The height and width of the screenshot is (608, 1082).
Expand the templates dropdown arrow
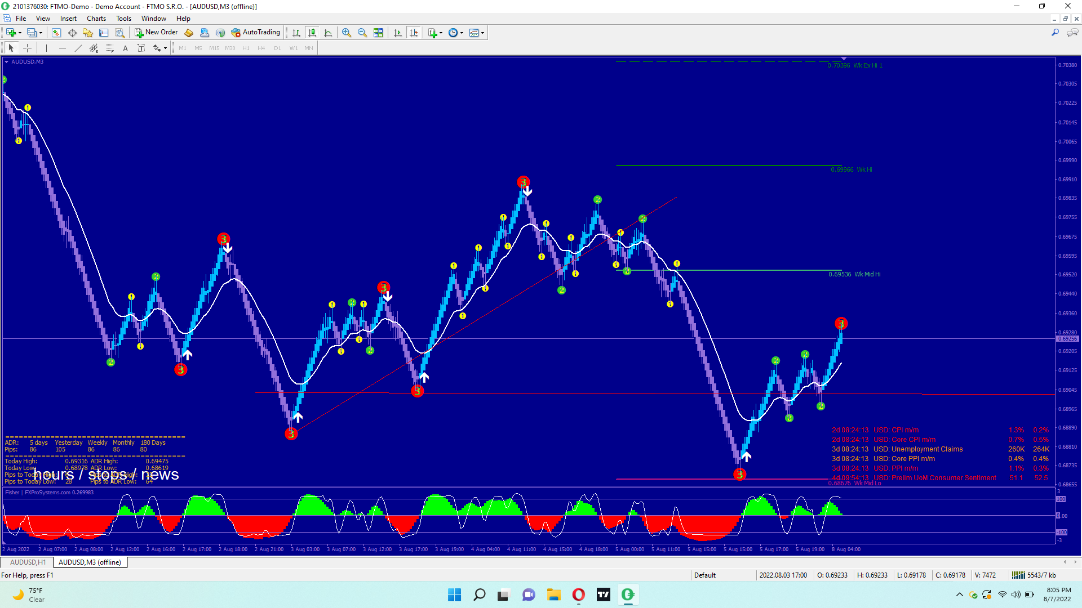coord(483,33)
